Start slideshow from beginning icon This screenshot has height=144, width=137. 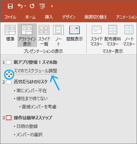42,6
